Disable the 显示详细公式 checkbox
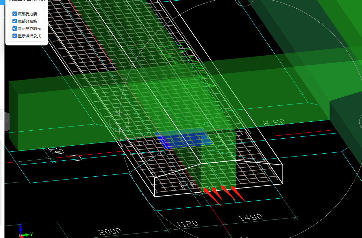Viewport: 362px width, 238px height. point(15,36)
